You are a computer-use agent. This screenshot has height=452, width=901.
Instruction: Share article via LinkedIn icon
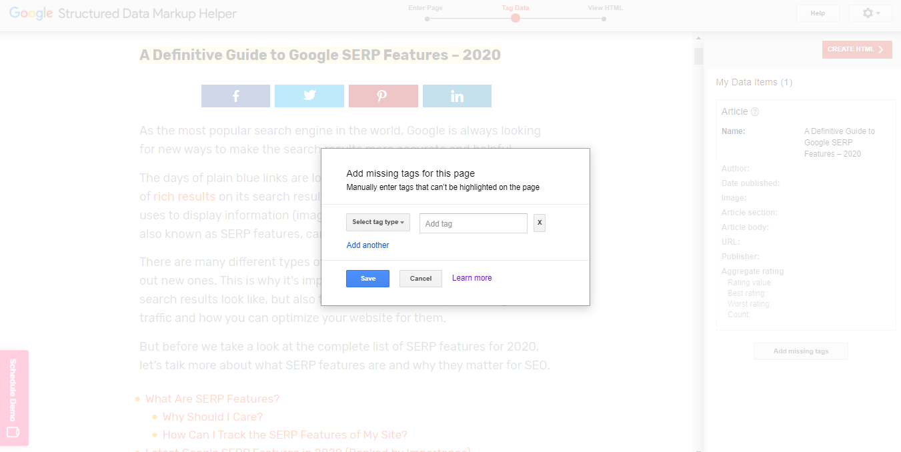click(457, 96)
